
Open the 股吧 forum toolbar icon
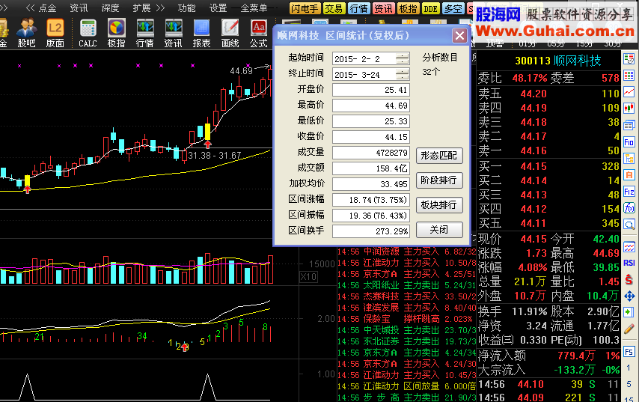coord(26,33)
